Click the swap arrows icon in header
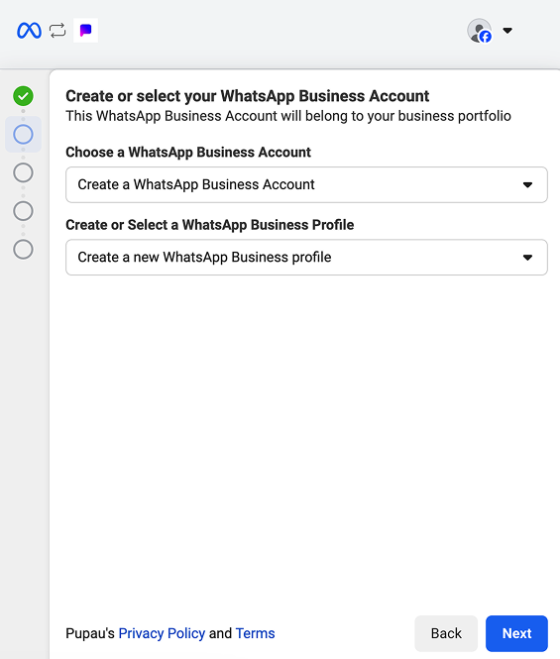The image size is (560, 659). click(x=57, y=31)
